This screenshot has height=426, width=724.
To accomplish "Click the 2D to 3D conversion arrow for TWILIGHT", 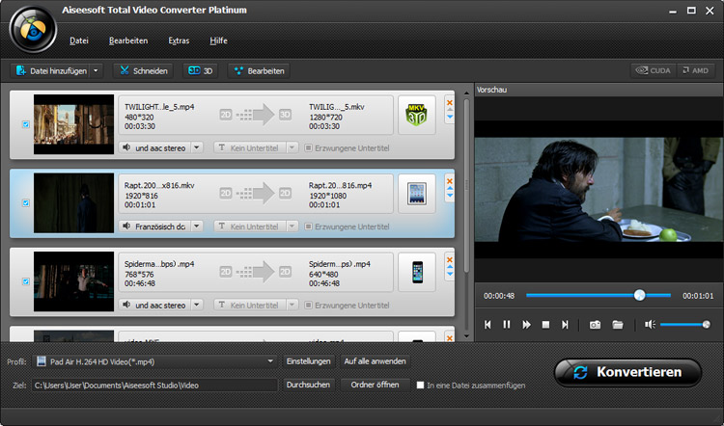I will point(256,115).
